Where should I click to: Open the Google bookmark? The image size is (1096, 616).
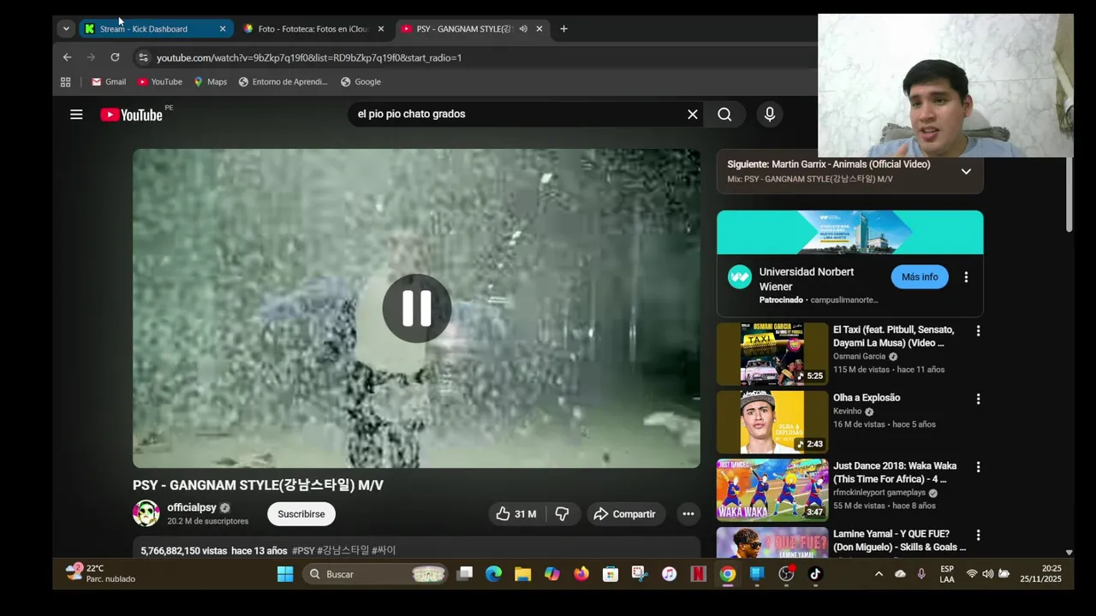pos(360,82)
